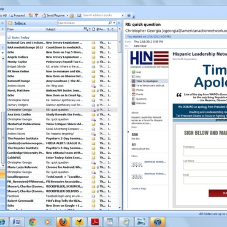Open NationofChange Amy Goodman message
This screenshot has width=227, height=227.
coord(62,81)
